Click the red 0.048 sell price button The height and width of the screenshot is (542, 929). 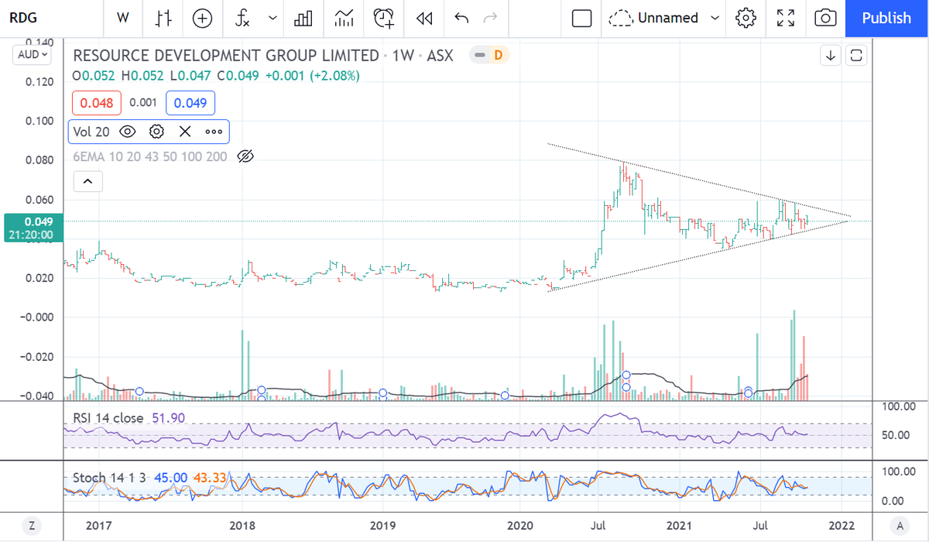tap(98, 102)
